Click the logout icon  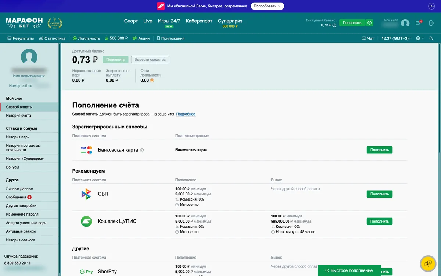coord(432,23)
